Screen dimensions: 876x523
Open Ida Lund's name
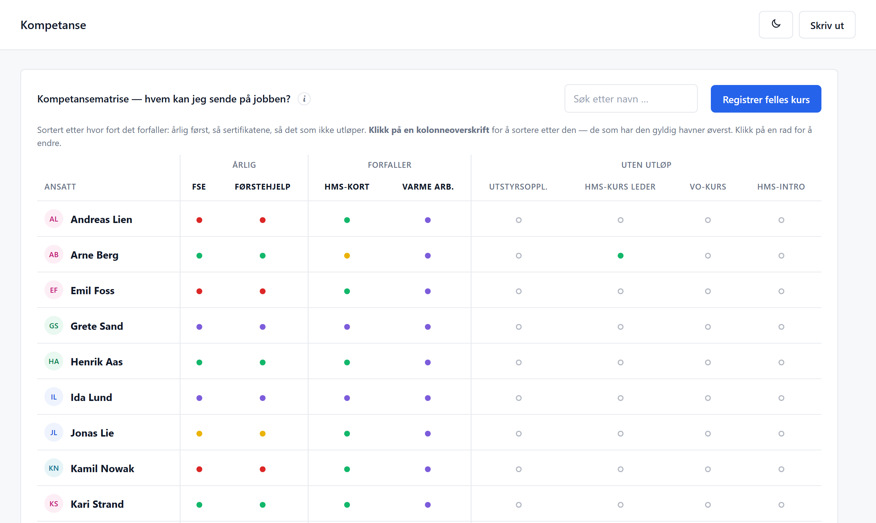coord(91,397)
